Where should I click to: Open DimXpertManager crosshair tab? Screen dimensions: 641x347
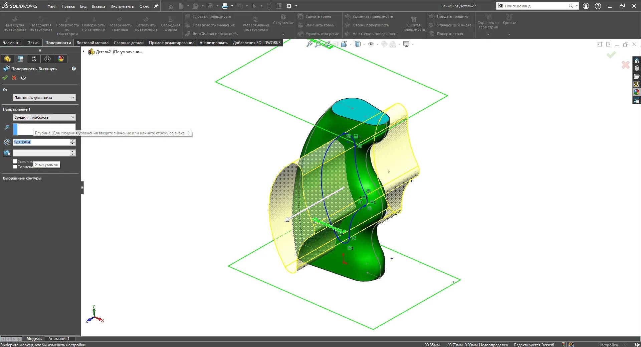pyautogui.click(x=47, y=59)
